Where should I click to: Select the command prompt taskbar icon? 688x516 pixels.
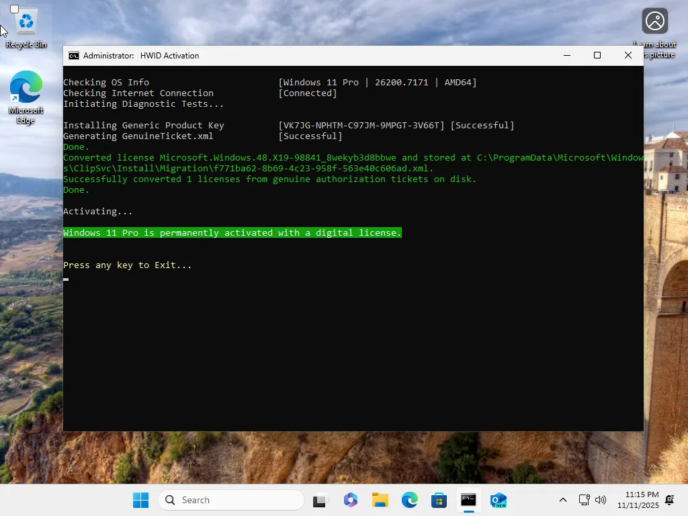[468, 500]
